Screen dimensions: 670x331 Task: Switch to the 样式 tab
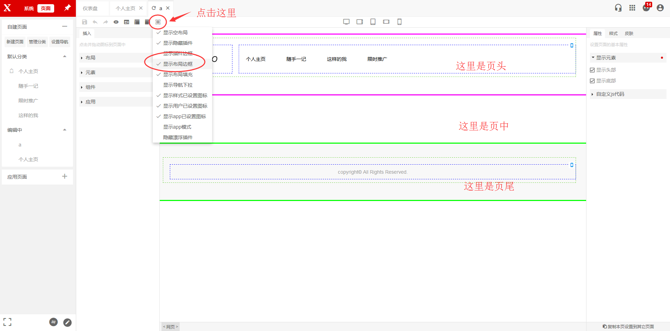click(613, 34)
